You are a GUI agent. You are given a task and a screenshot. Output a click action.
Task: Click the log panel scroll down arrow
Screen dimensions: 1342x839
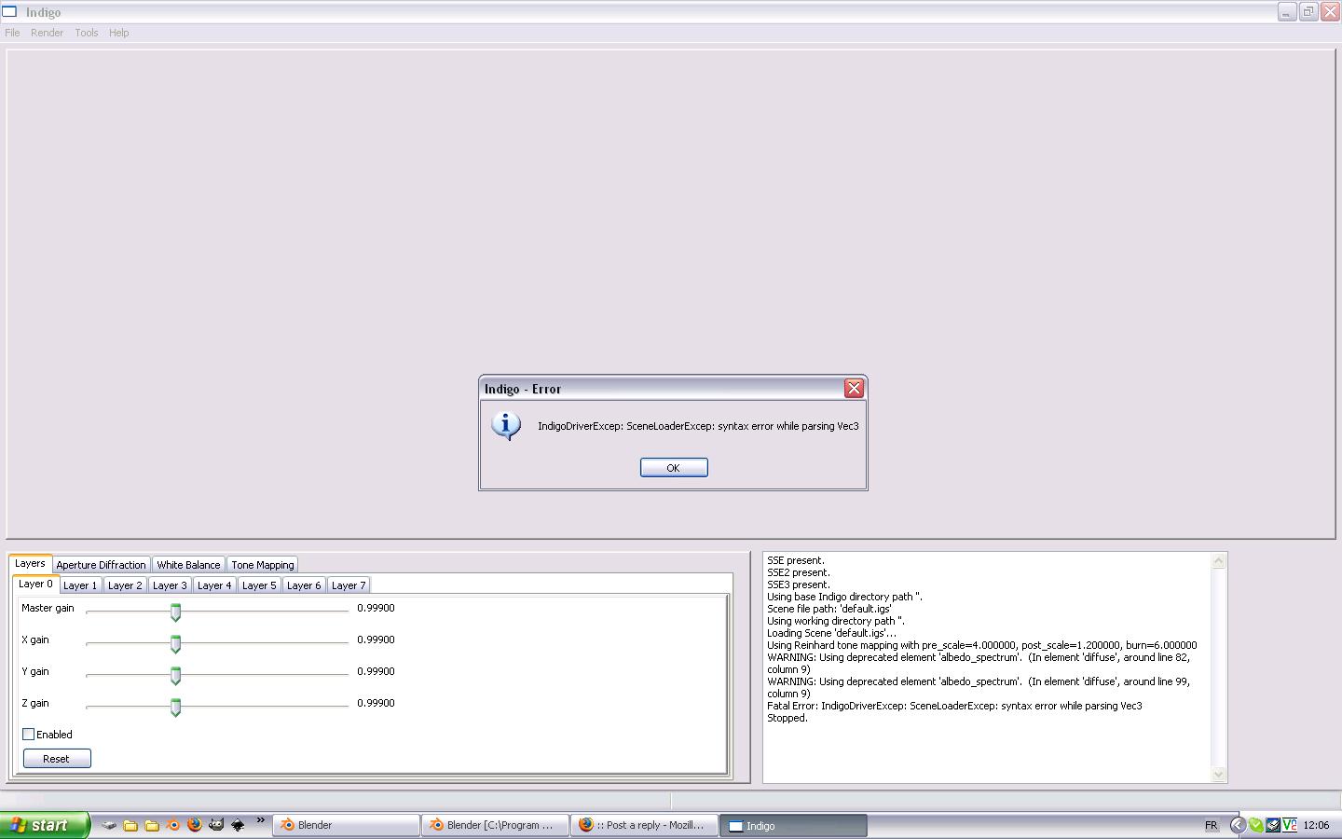point(1218,774)
